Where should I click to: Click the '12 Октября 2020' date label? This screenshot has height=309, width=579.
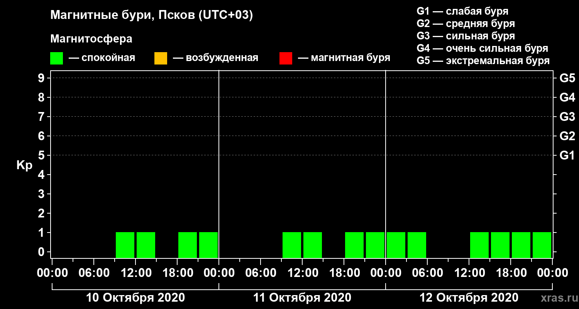point(469,298)
